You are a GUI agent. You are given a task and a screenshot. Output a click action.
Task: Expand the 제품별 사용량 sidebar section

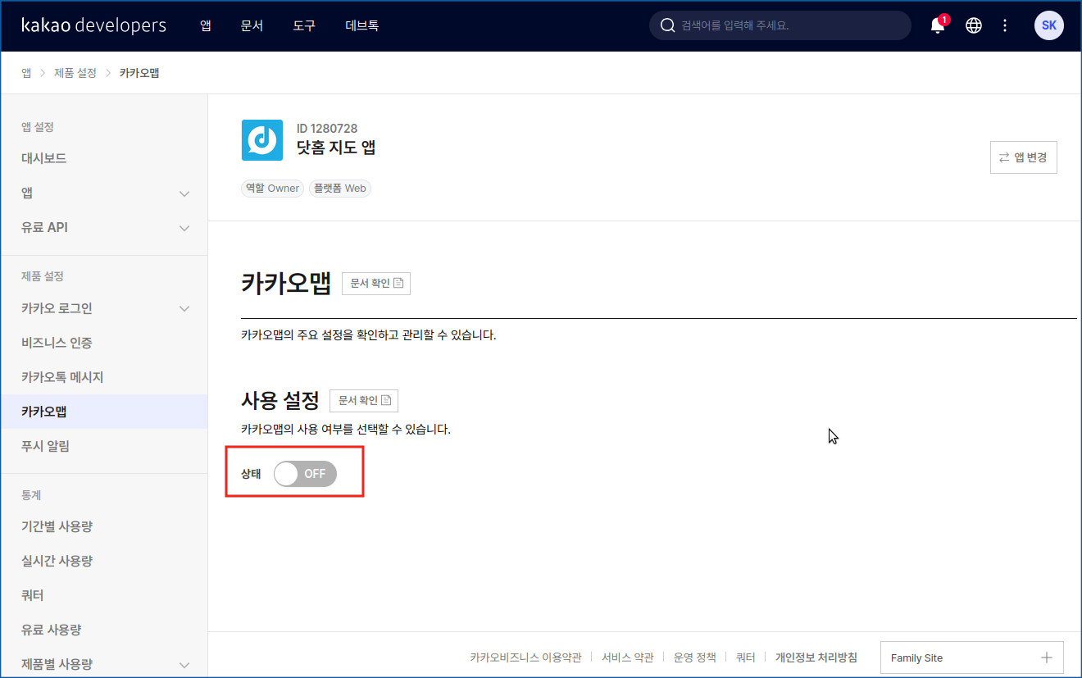pyautogui.click(x=184, y=664)
